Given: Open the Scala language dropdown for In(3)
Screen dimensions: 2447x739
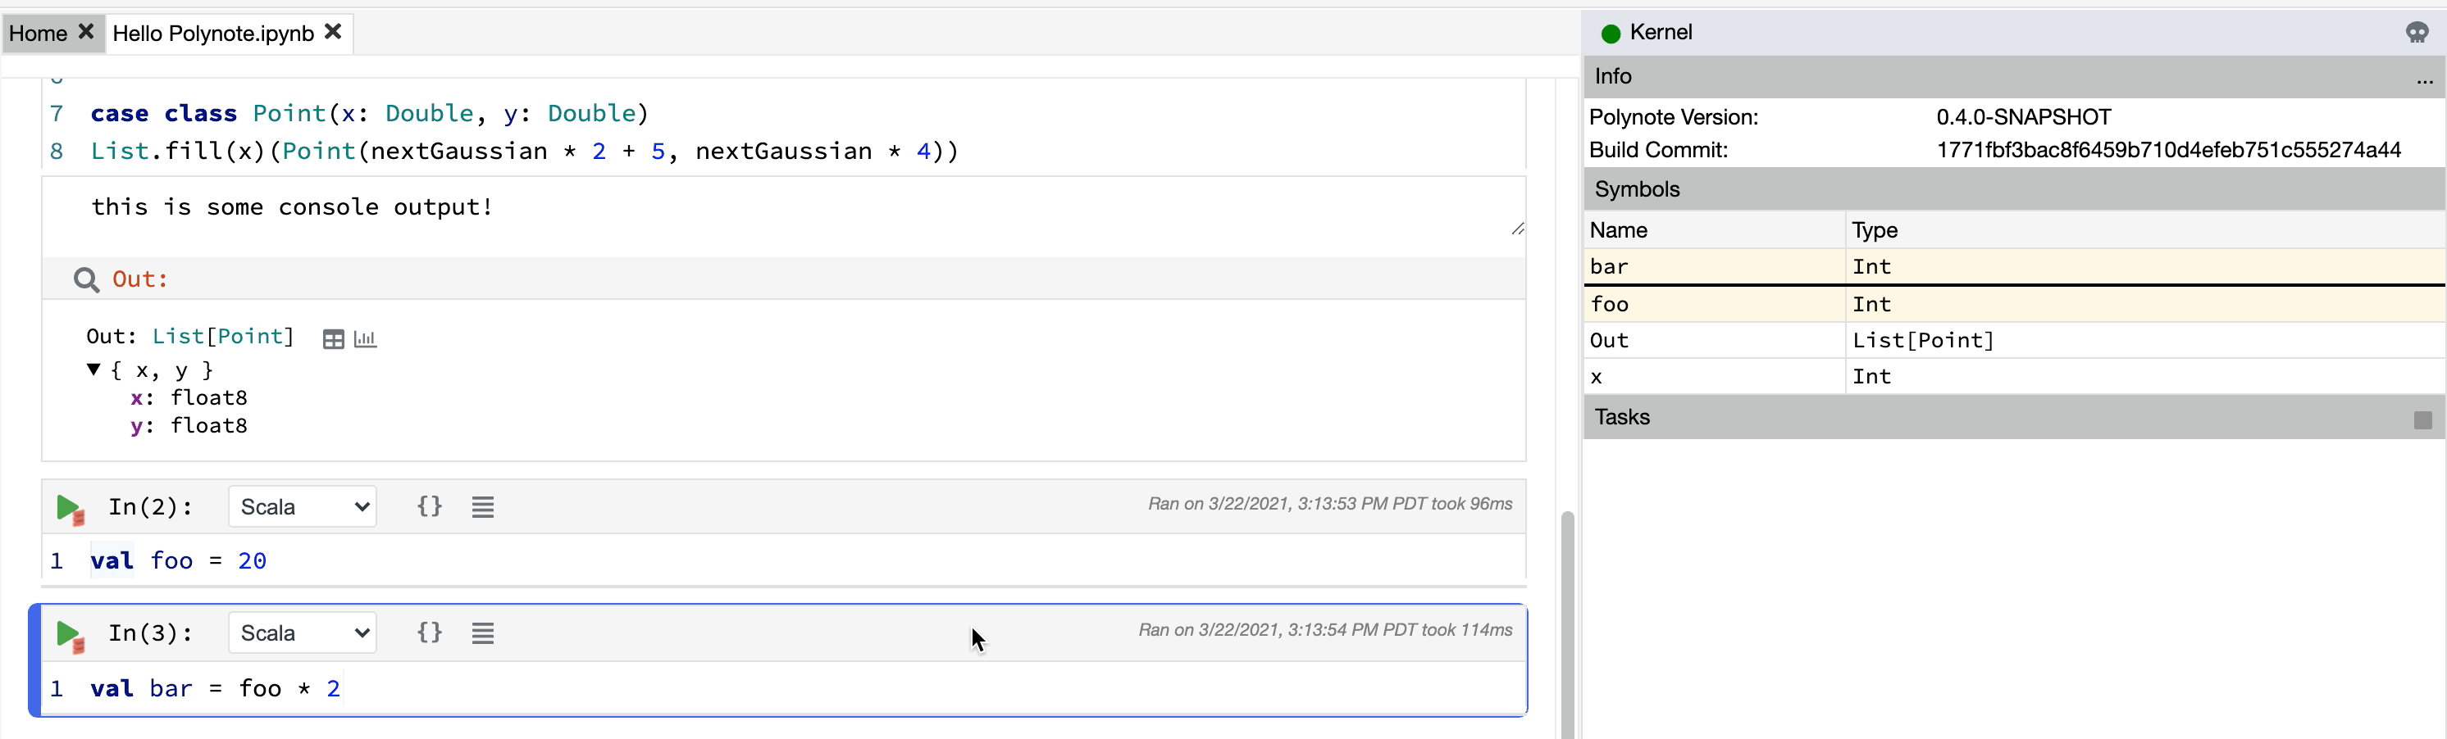Looking at the screenshot, I should click(x=301, y=632).
